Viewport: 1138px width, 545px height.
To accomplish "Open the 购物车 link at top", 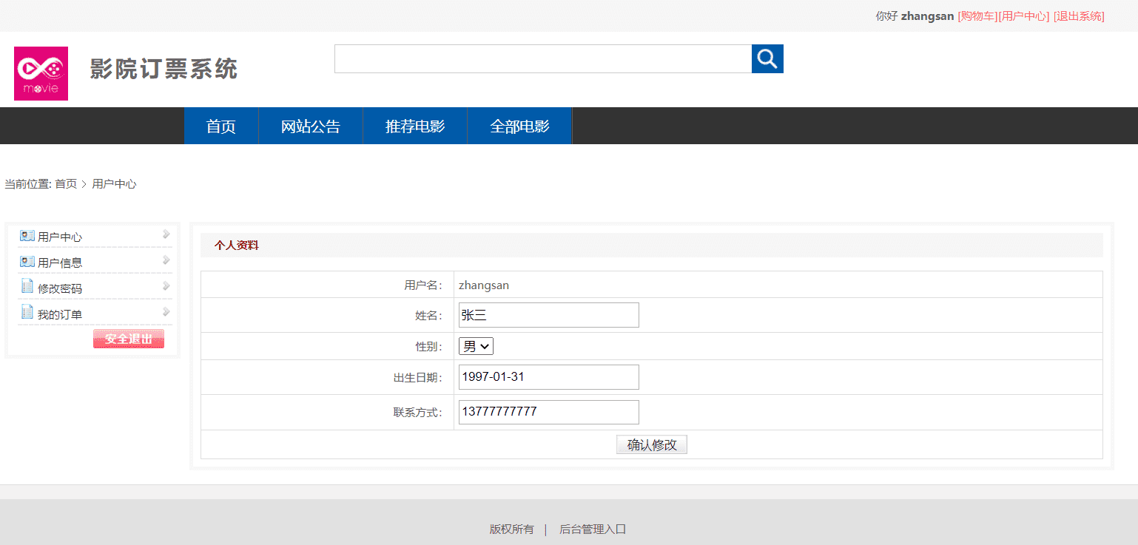I will (x=977, y=16).
